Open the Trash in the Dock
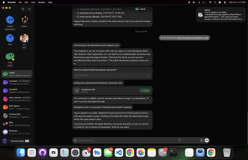The width and height of the screenshot is (248, 160). click(226, 152)
